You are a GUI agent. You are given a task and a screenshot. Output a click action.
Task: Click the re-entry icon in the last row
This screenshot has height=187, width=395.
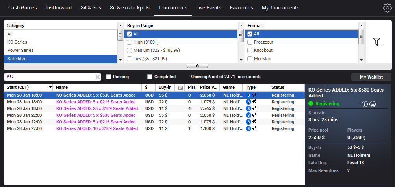click(254, 128)
